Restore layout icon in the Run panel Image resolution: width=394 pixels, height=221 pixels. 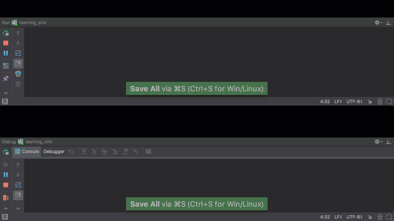(5, 65)
